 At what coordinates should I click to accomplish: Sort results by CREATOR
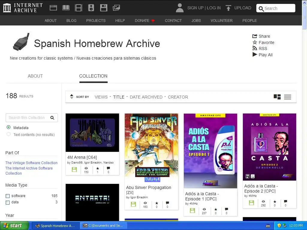[x=178, y=97]
